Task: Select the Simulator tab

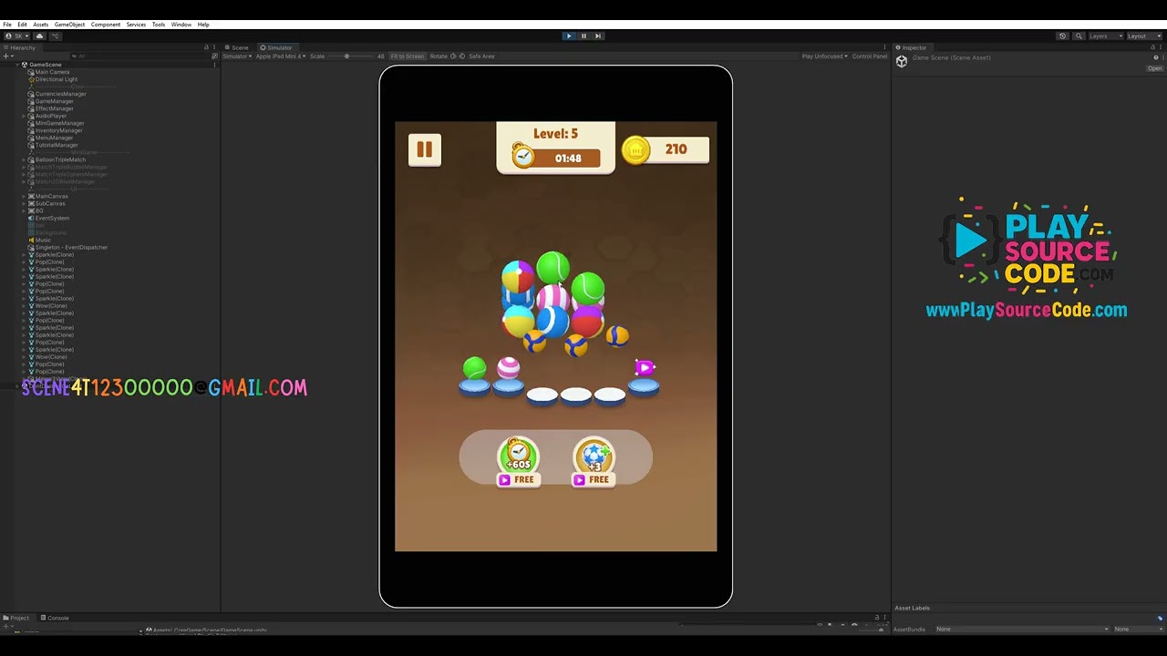Action: click(276, 47)
